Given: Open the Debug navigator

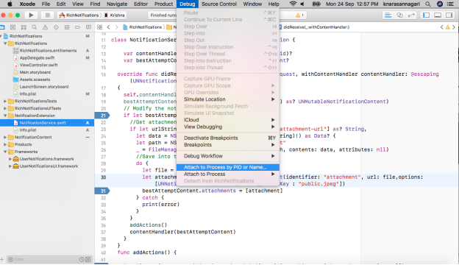Looking at the screenshot, I should pos(67,27).
